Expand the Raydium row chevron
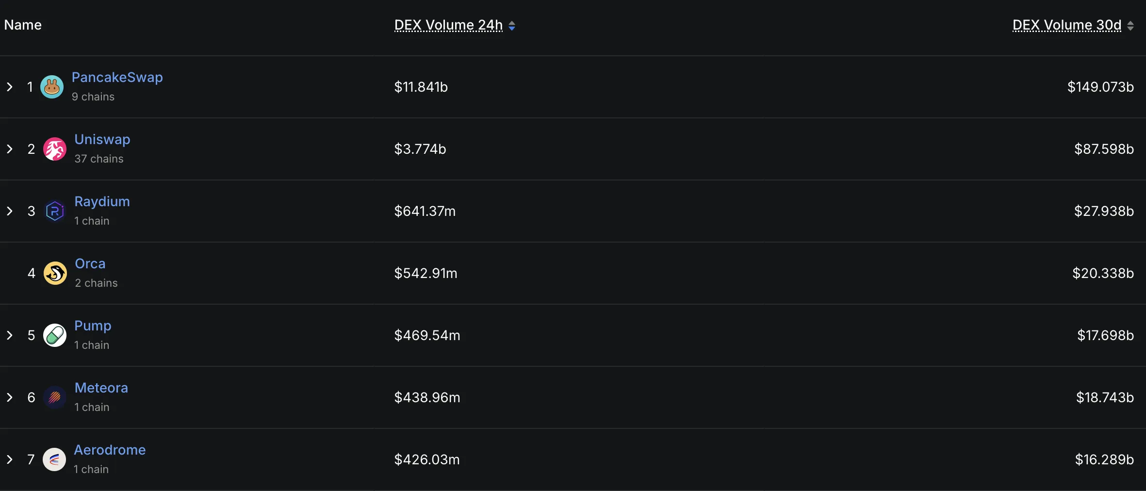Screen dimensions: 1146x491 10,211
